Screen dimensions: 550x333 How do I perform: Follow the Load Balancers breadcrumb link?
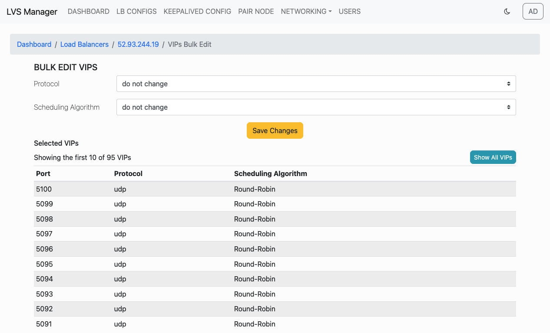(x=85, y=44)
